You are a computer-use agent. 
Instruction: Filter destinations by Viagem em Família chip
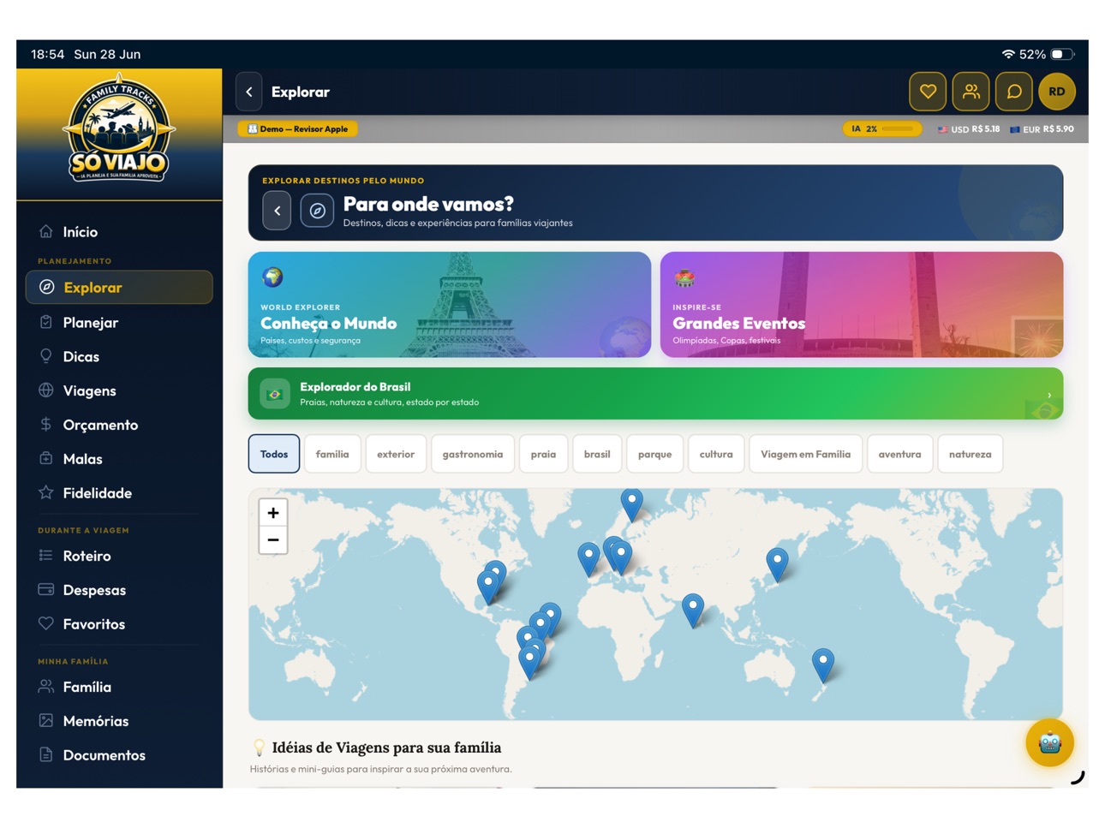tap(805, 454)
